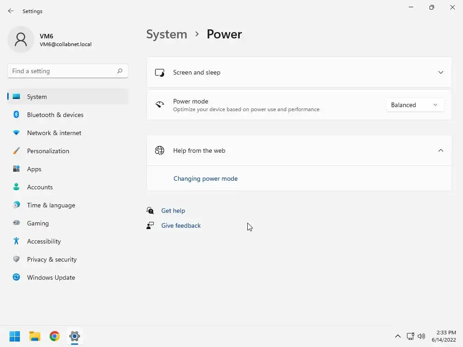The width and height of the screenshot is (463, 347).
Task: Open Bluetooth & devices settings
Action: [x=55, y=115]
